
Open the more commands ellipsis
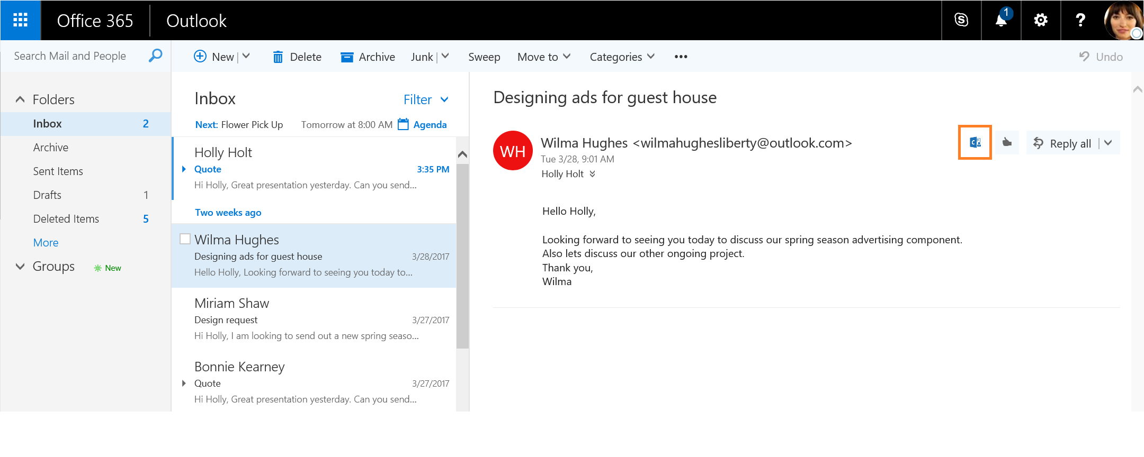tap(681, 57)
